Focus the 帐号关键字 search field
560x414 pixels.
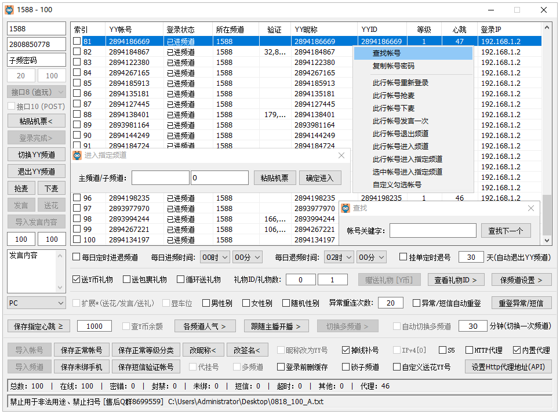point(433,231)
